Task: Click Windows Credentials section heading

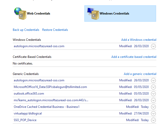Action: tap(27, 40)
